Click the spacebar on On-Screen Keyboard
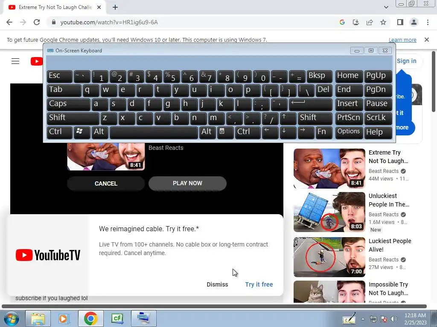The image size is (437, 327). click(154, 132)
